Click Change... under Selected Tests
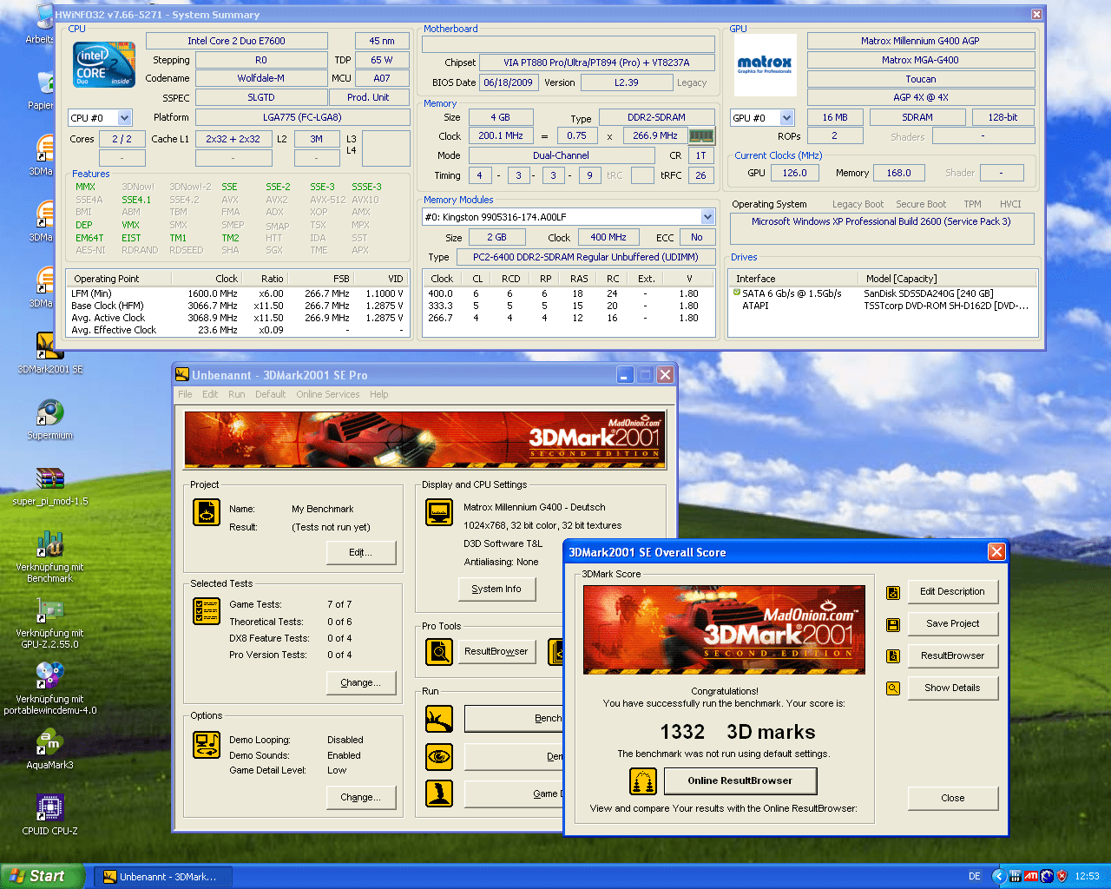The image size is (1111, 889). click(x=361, y=683)
